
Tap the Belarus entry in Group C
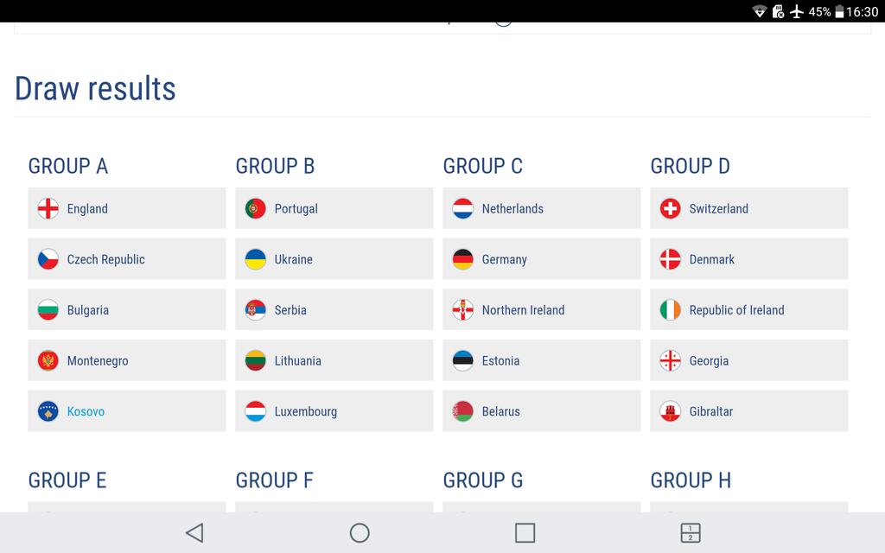click(x=500, y=411)
